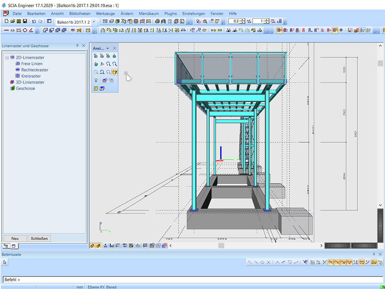The image size is (385, 289).
Task: Click the Schließen button
Action: 39,238
